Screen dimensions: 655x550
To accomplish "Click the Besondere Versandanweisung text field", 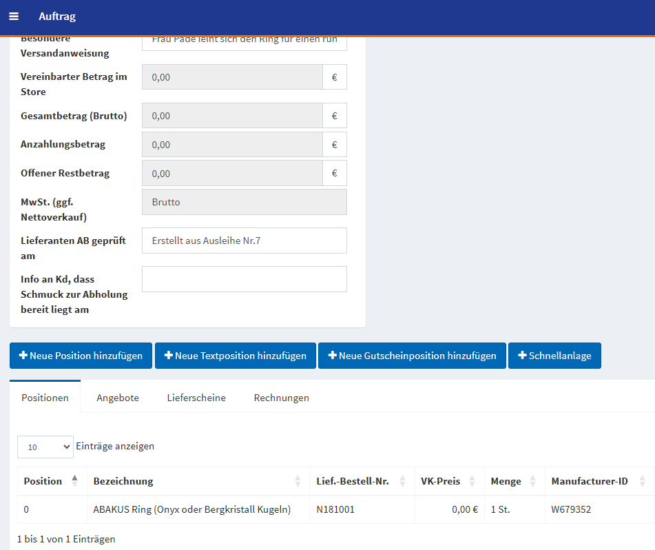I will click(x=244, y=40).
